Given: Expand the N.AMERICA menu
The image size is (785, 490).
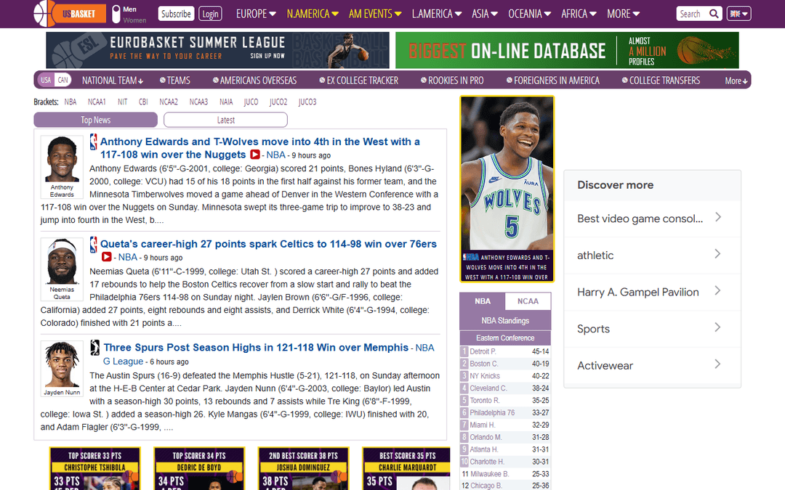Looking at the screenshot, I should (313, 14).
